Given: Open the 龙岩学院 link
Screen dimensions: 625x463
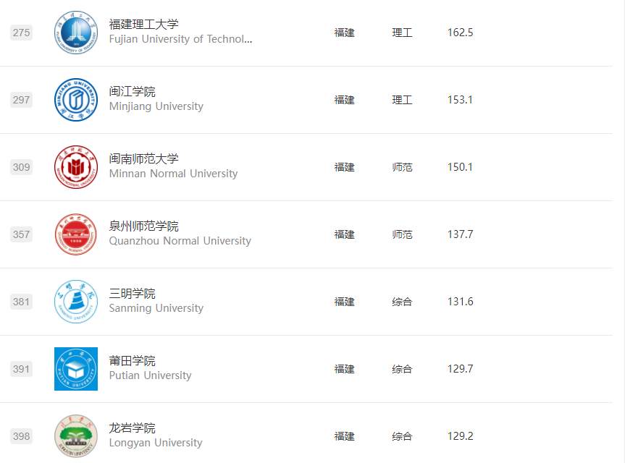Looking at the screenshot, I should [132, 428].
